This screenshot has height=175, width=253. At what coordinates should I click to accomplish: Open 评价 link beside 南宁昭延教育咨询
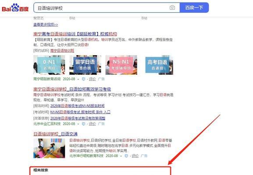pyautogui.click(x=92, y=79)
